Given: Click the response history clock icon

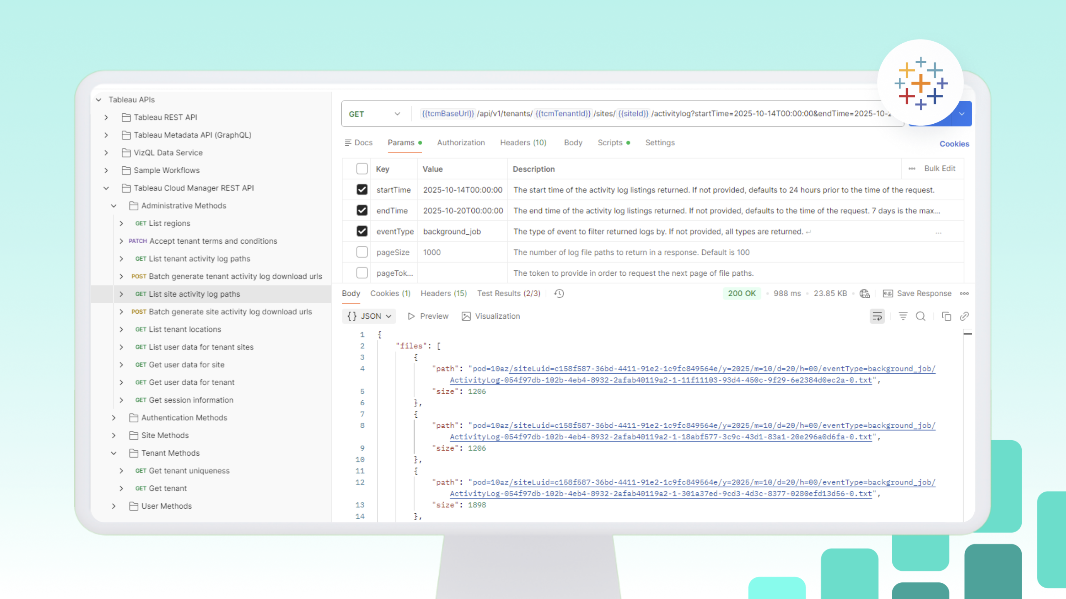Looking at the screenshot, I should pos(559,294).
